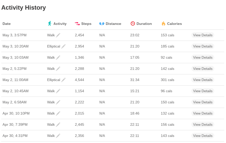View Details for May 2, 6:58AM walk
226x143 pixels.
point(203,102)
